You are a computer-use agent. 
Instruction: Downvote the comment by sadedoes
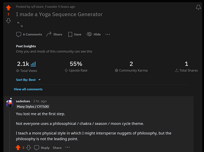[29, 148]
